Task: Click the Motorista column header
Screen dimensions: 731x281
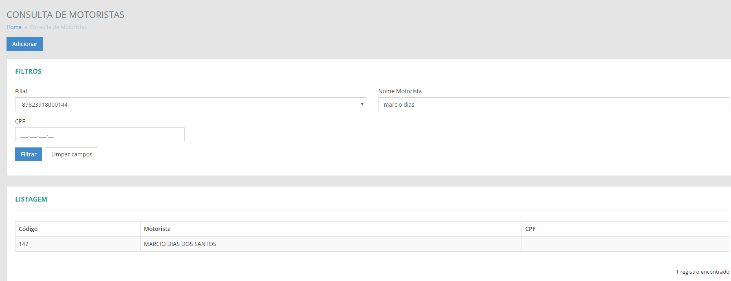Action: [x=157, y=229]
